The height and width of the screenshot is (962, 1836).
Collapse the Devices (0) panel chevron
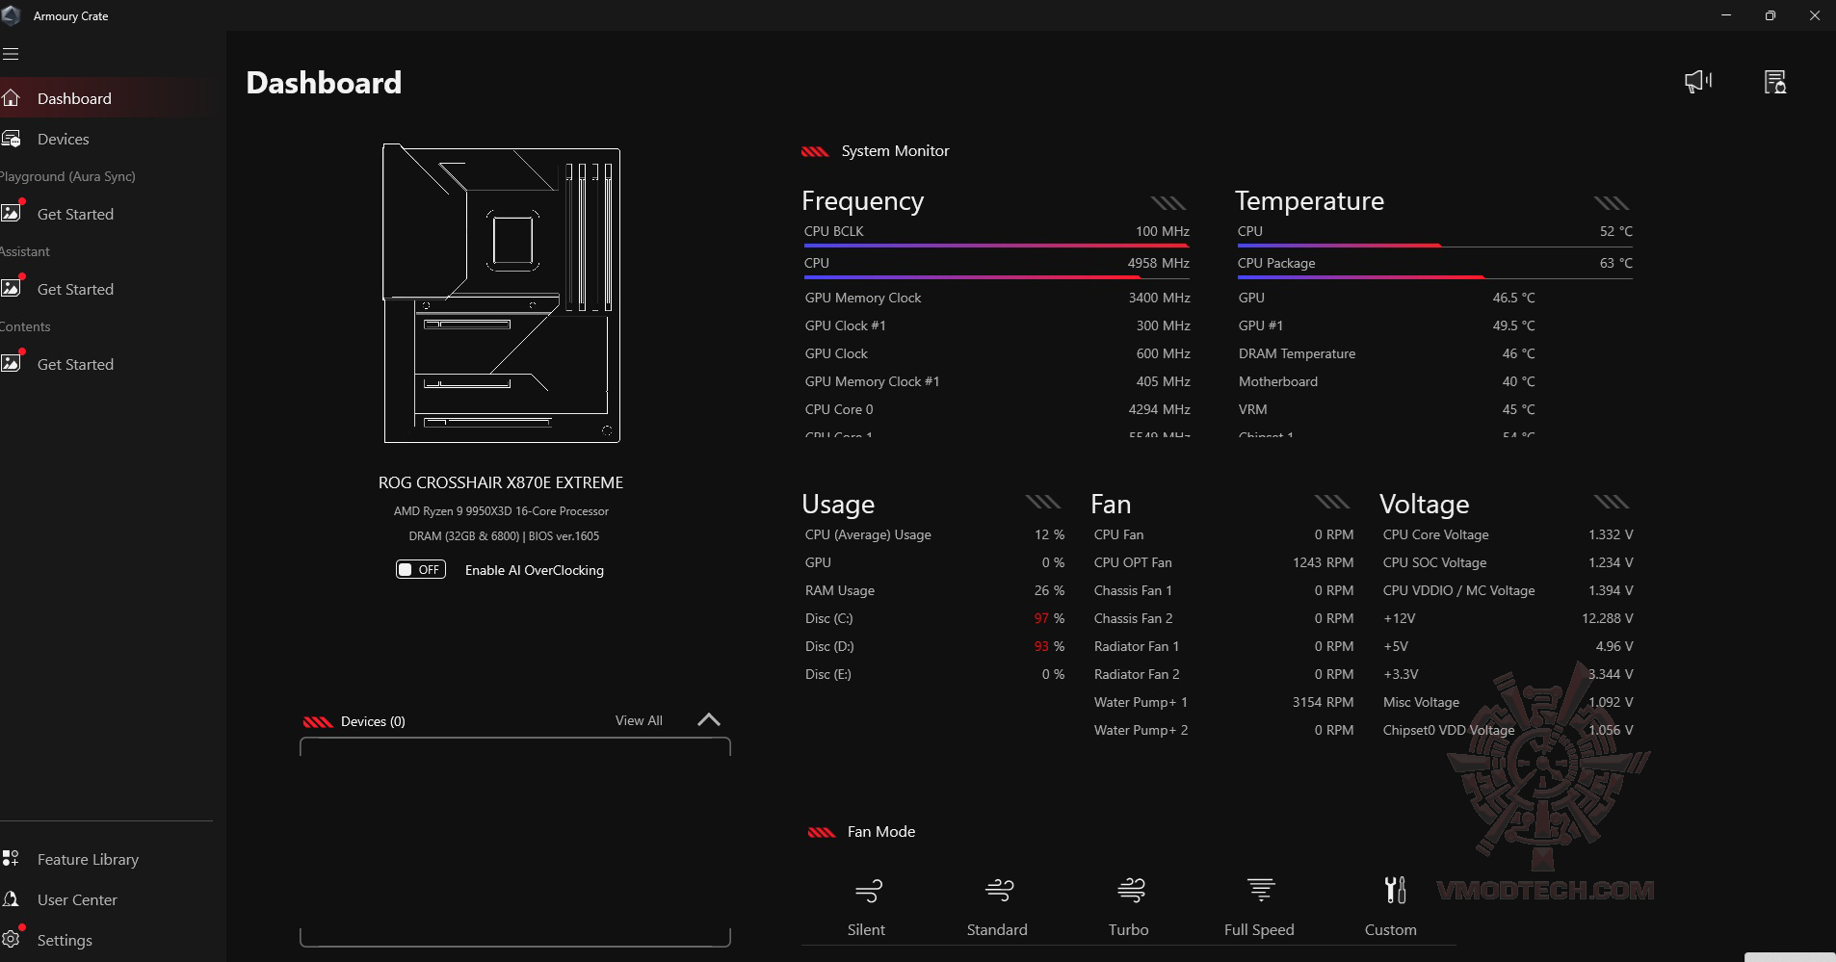pos(709,720)
